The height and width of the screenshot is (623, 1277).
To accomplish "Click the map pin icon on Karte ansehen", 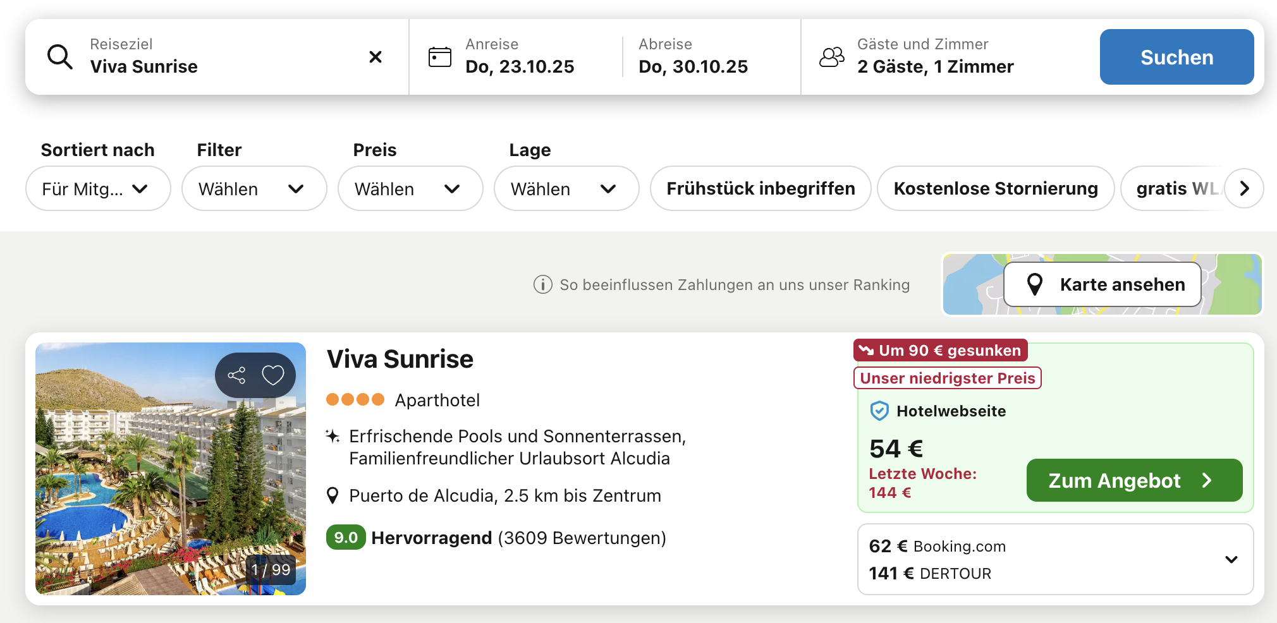I will pyautogui.click(x=1035, y=284).
